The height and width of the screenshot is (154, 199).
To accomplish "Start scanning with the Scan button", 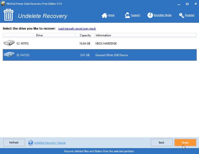I will [x=185, y=143].
